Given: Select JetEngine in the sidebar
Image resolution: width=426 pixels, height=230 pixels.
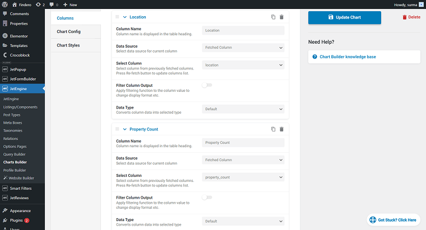Looking at the screenshot, I should click(x=22, y=88).
